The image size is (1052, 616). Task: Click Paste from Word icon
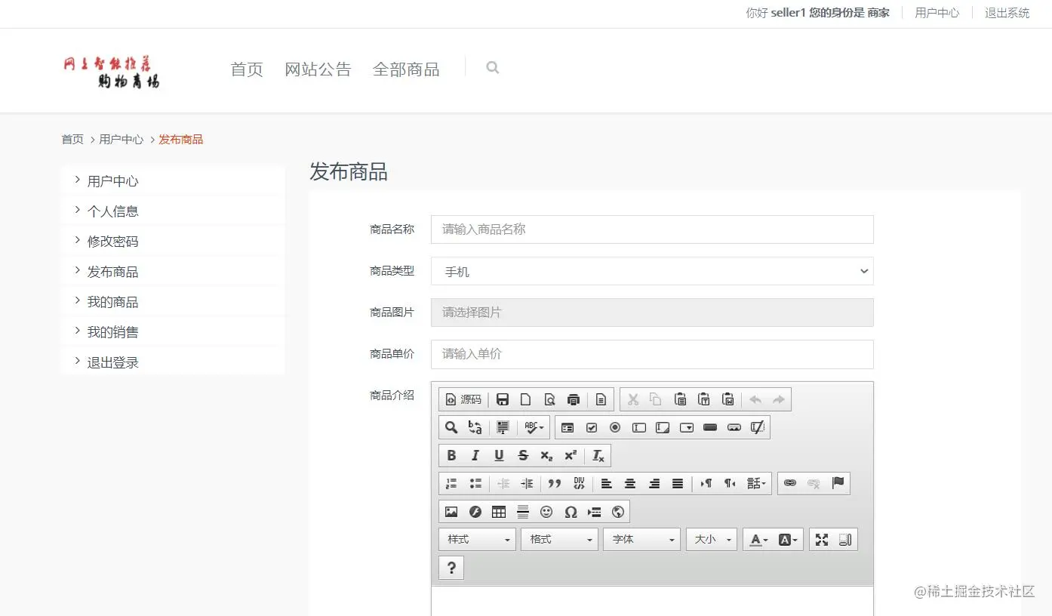point(728,399)
